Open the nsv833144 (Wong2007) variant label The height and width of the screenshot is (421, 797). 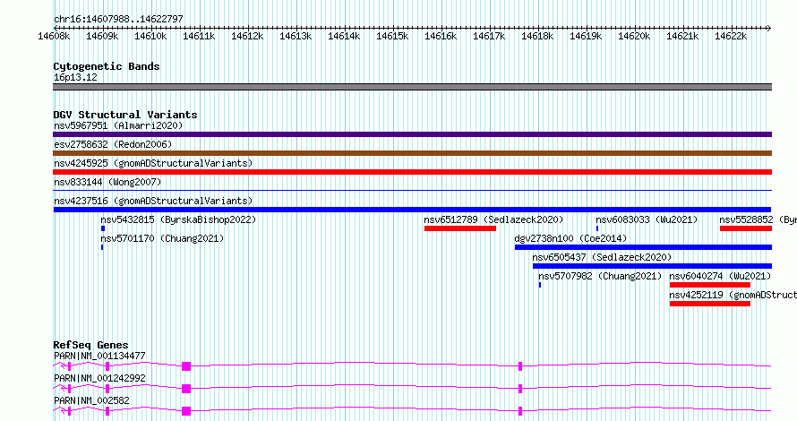click(x=107, y=182)
